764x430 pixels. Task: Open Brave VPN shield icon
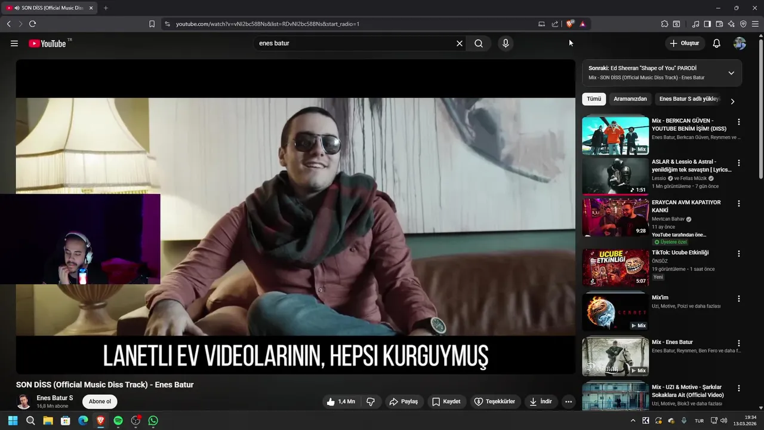(x=743, y=24)
